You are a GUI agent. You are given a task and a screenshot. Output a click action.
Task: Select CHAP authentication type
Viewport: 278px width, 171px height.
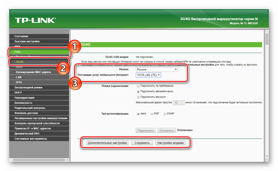click(x=165, y=114)
